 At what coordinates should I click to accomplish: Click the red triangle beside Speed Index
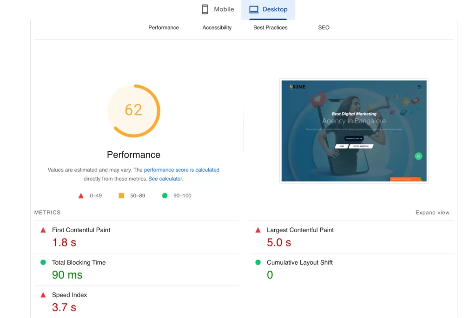(x=42, y=294)
